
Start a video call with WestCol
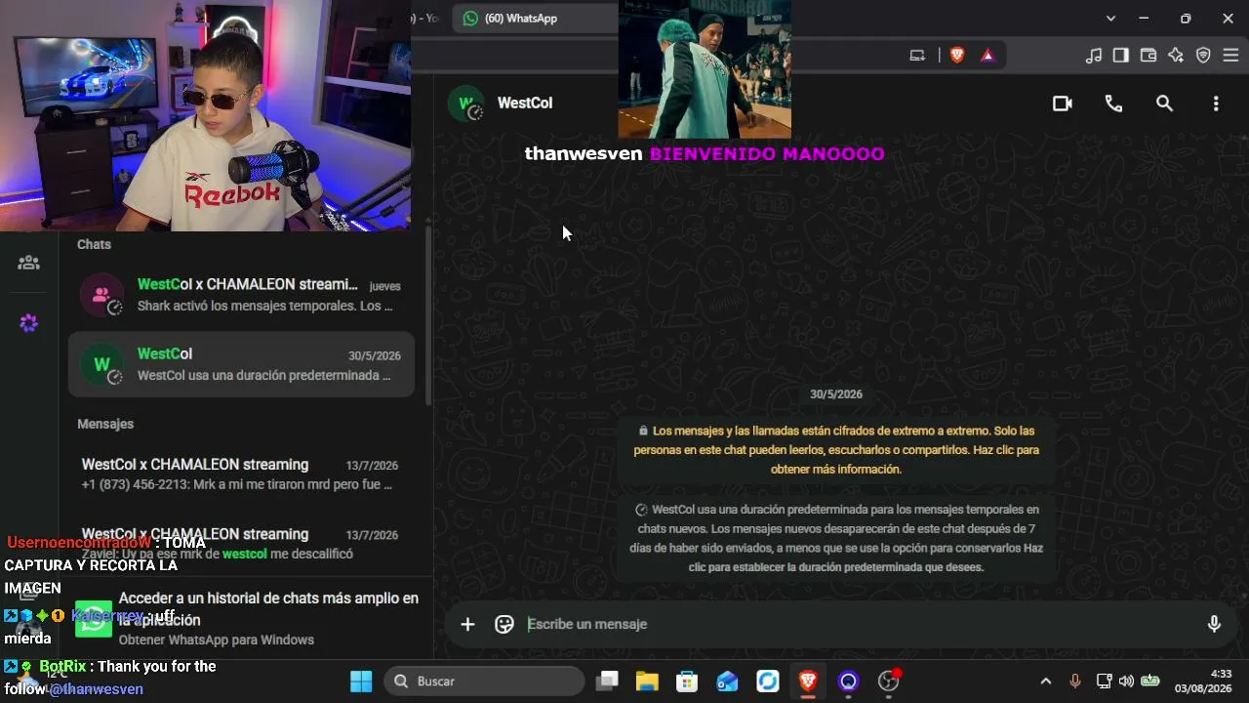click(x=1063, y=103)
